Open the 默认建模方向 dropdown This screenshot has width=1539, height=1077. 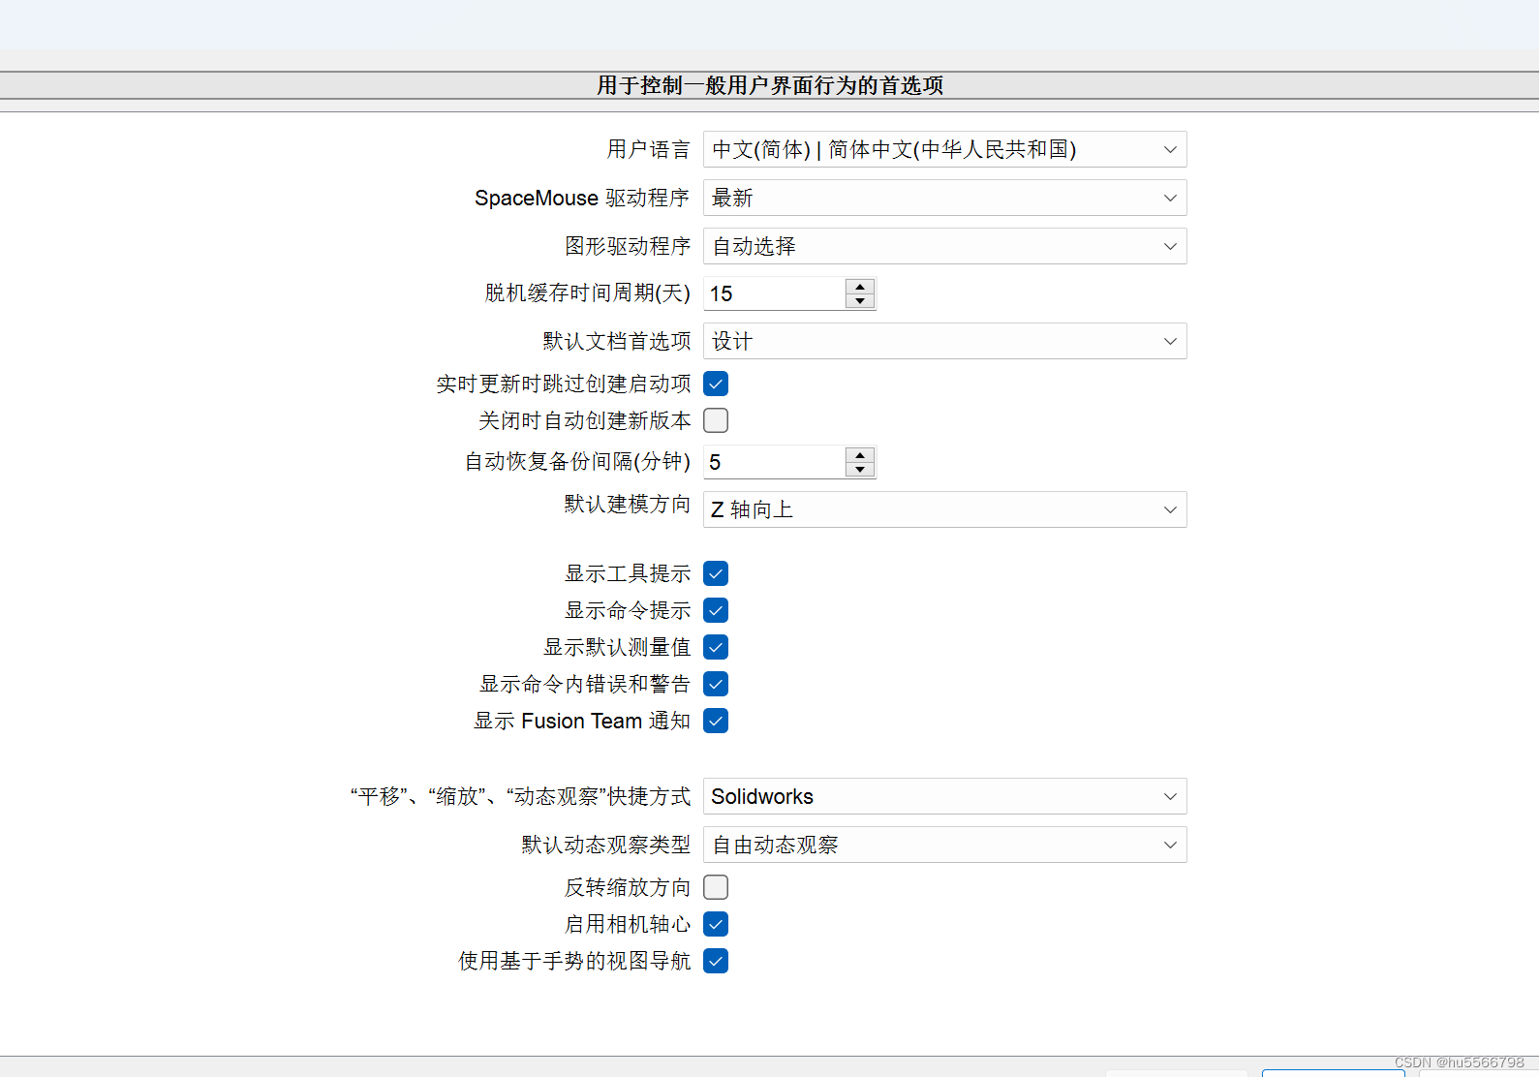pos(944,509)
